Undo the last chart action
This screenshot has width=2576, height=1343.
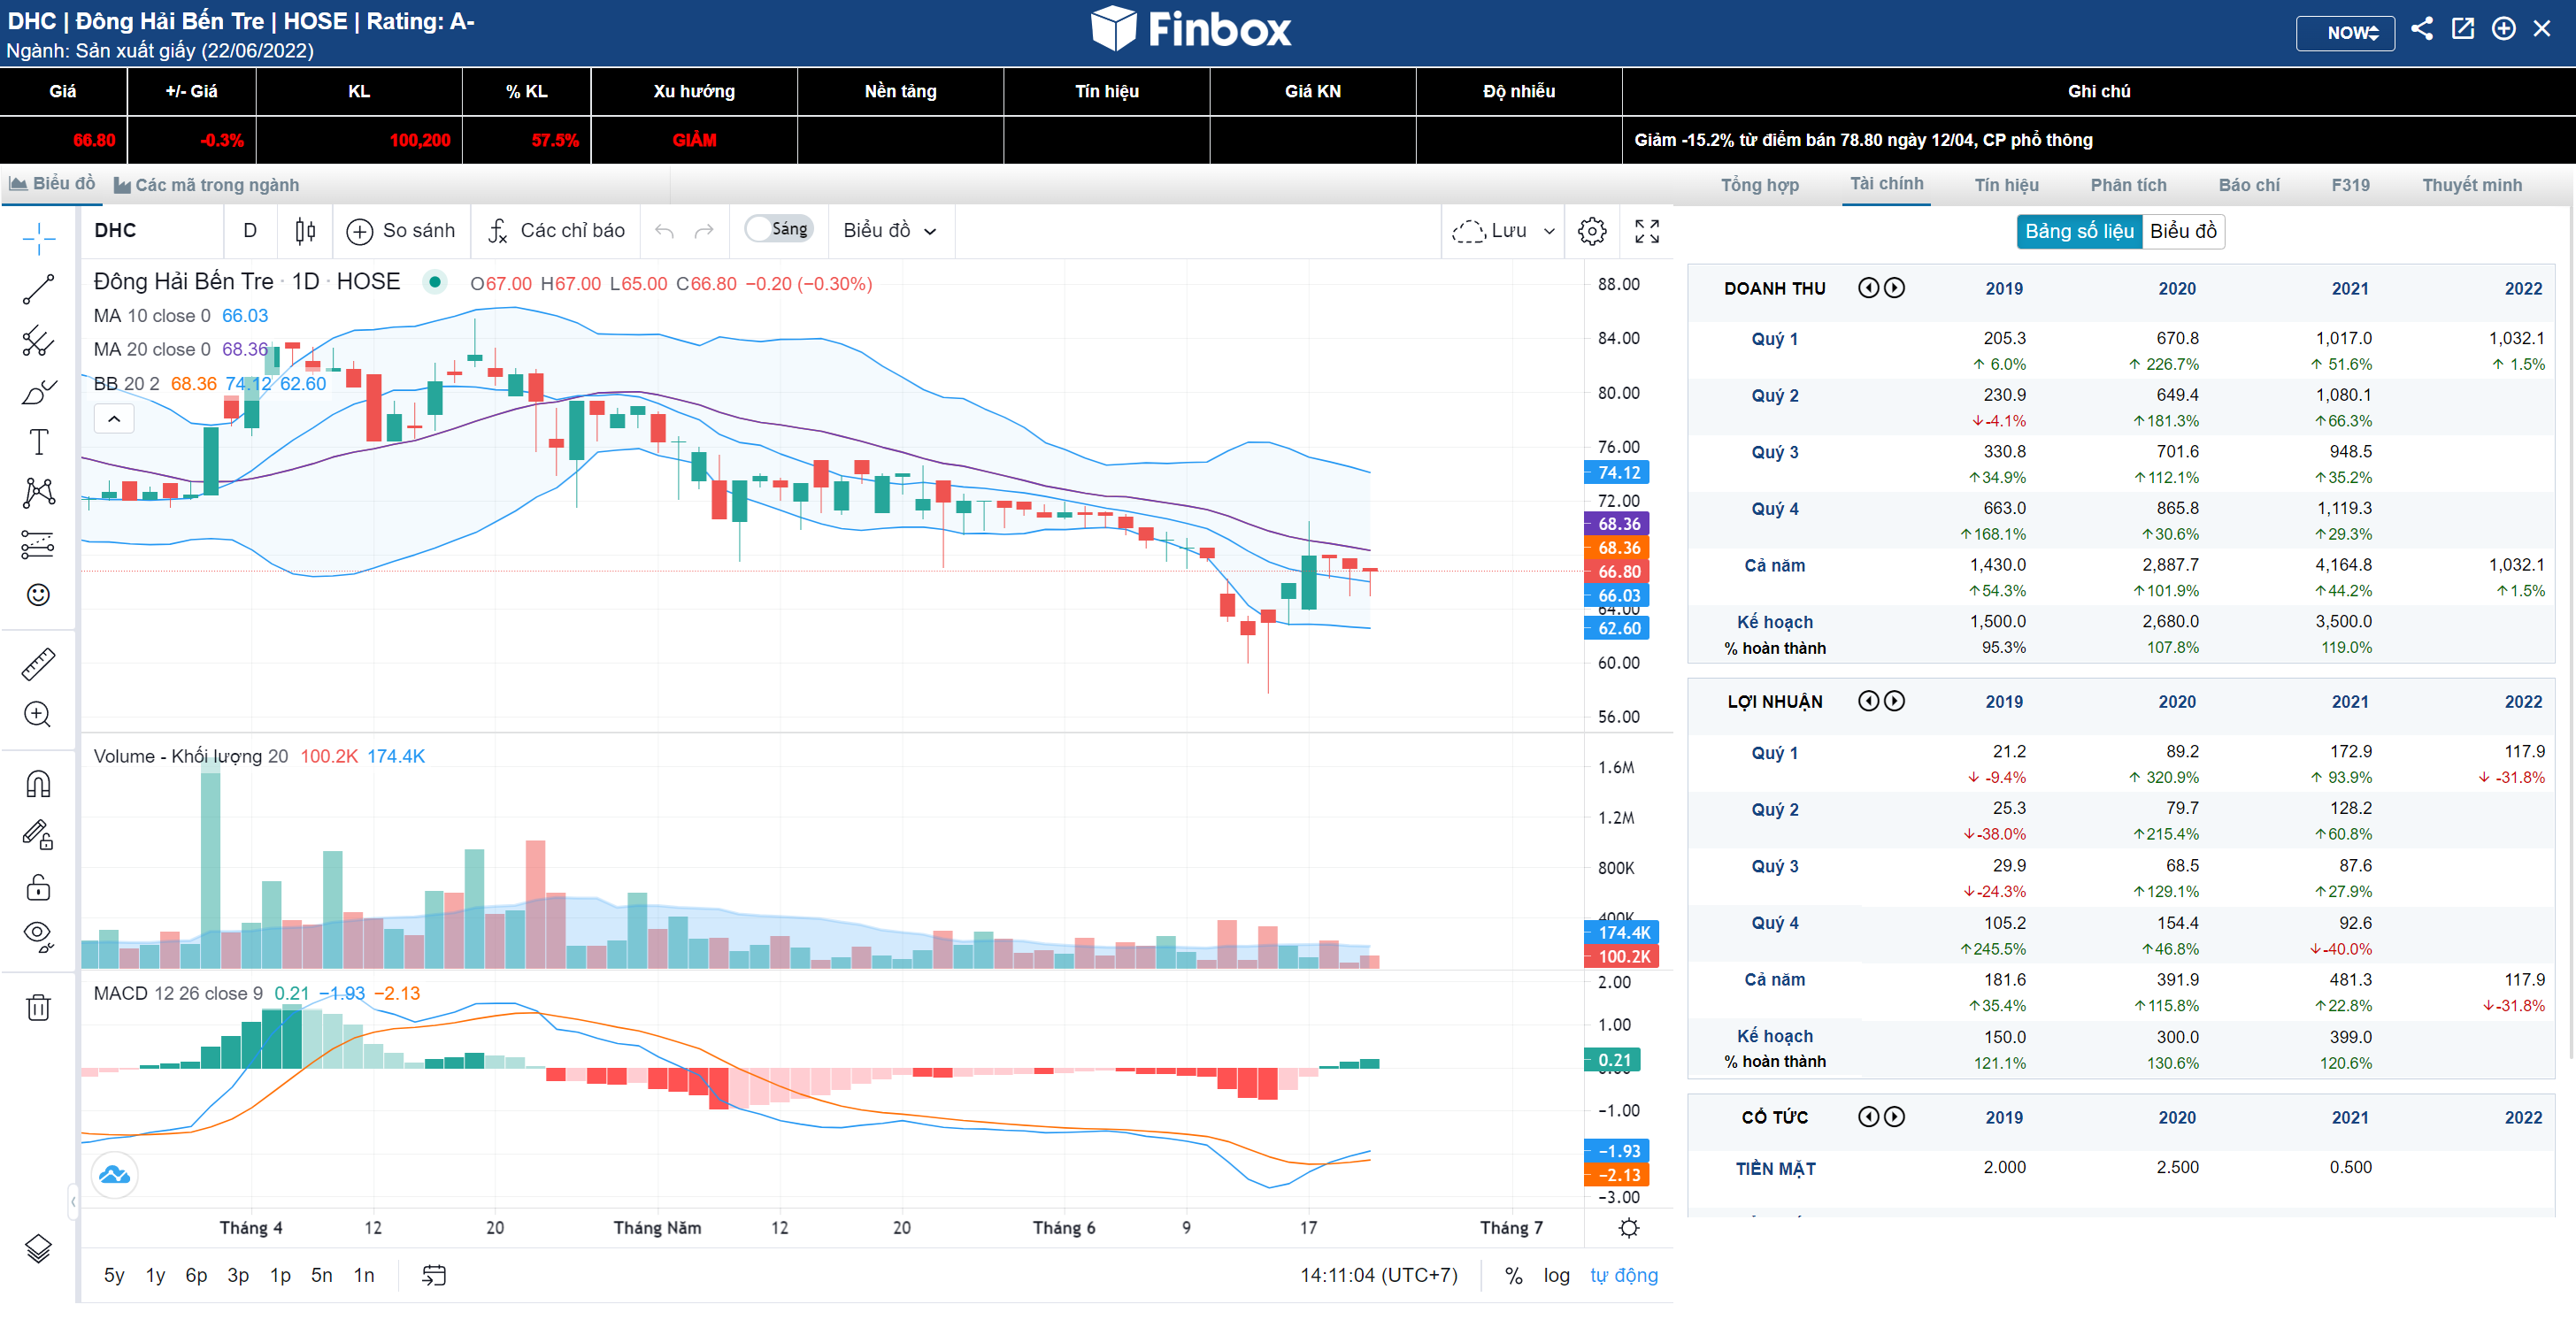664,231
